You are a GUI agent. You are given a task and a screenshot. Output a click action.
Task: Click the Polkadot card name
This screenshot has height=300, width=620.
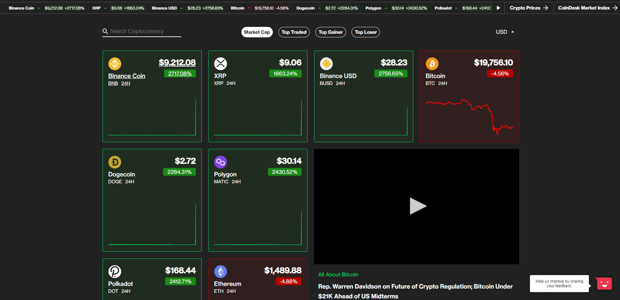pyautogui.click(x=120, y=284)
